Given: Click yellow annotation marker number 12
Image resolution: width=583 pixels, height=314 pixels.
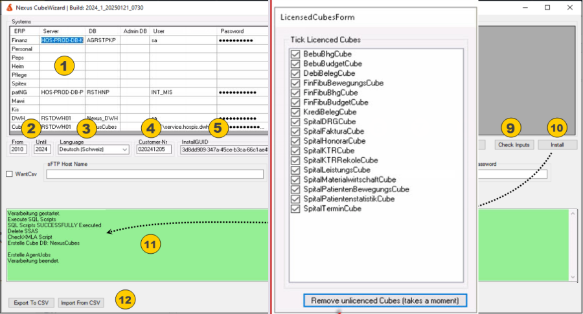Looking at the screenshot, I should [125, 300].
